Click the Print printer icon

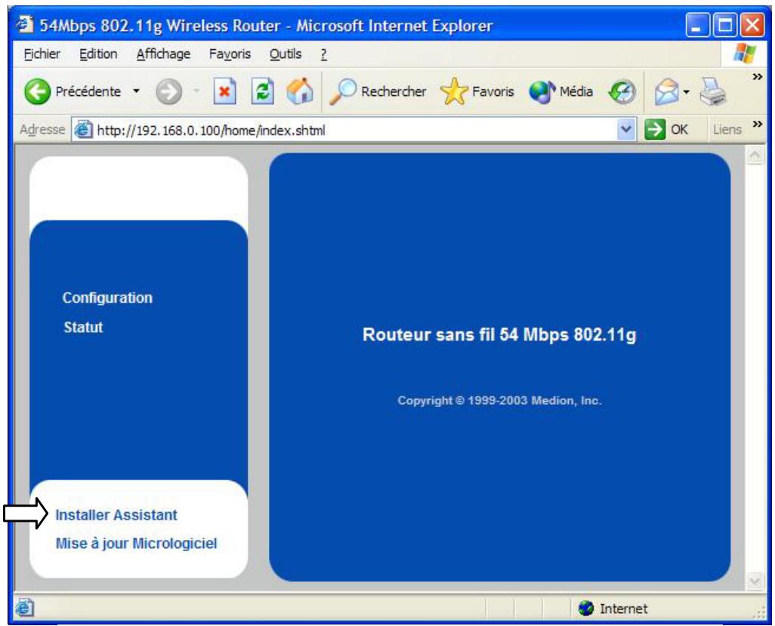[712, 92]
